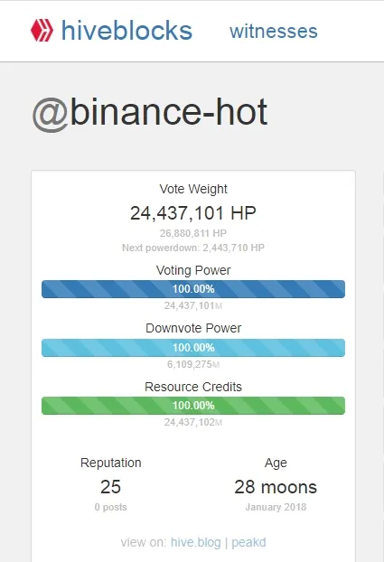
Task: Click the @ symbol before the account name
Action: (x=51, y=115)
